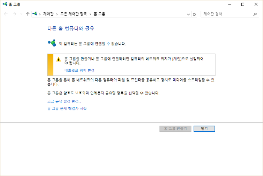The height and width of the screenshot is (176, 263).
Task: Refresh the control panel page
Action: [x=194, y=14]
